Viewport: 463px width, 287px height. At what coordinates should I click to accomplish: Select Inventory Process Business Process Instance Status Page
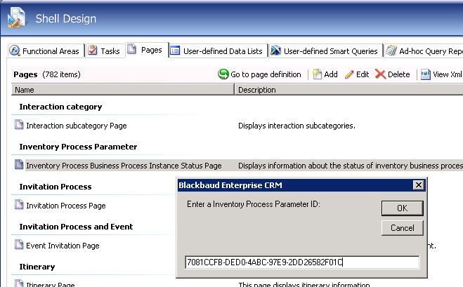[x=124, y=166]
